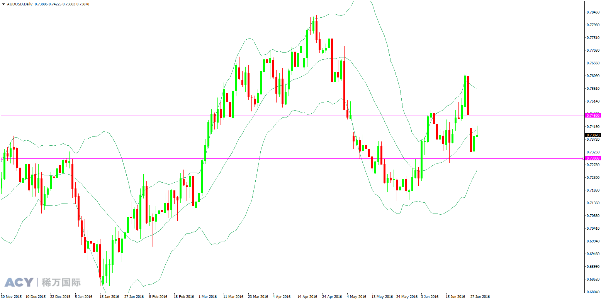Viewport: 601px width, 301px height.
Task: Click 0.77510 on the price axis
Action: (593, 38)
